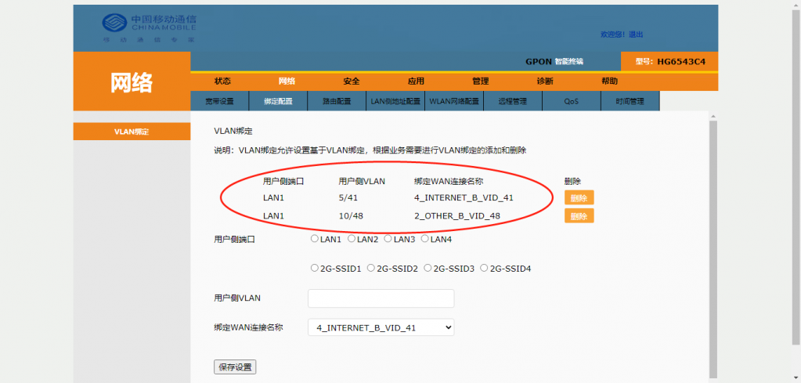Click the China Mobile logo
The image size is (801, 383).
149,27
